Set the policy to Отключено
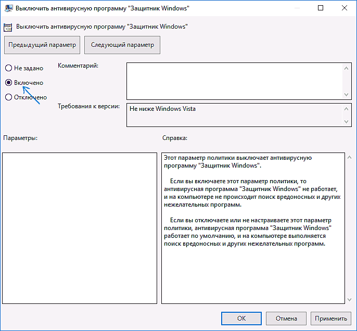This screenshot has height=331, width=357. tap(8, 97)
